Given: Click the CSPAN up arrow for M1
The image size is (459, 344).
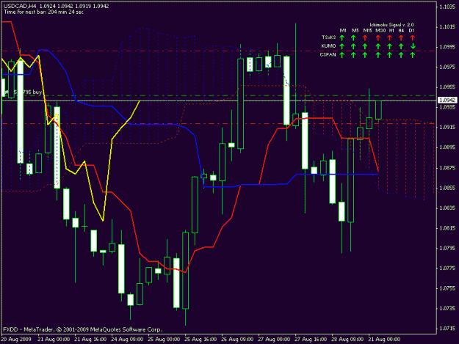Looking at the screenshot, I should coord(341,55).
